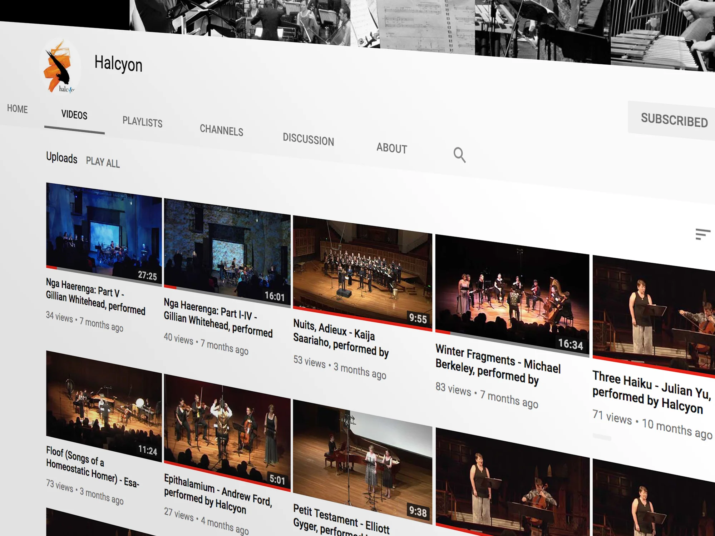Select the Uploads section label
The height and width of the screenshot is (536, 715).
click(x=62, y=159)
